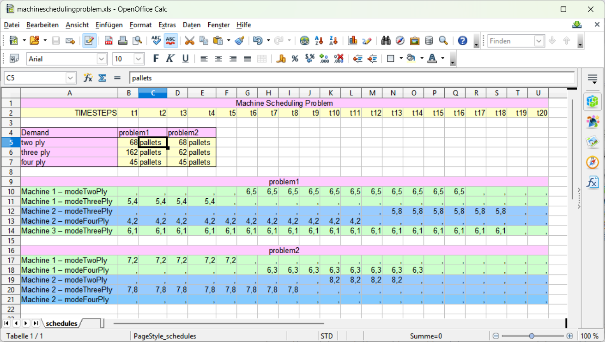Click the Export as PDF icon
605x342 pixels.
[x=109, y=41]
